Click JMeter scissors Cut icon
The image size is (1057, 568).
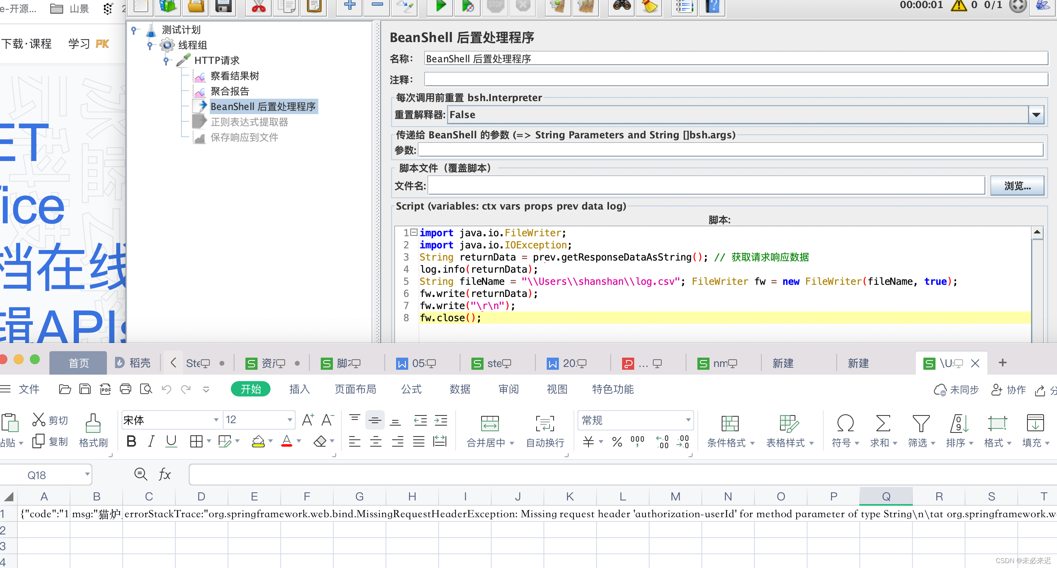click(258, 6)
